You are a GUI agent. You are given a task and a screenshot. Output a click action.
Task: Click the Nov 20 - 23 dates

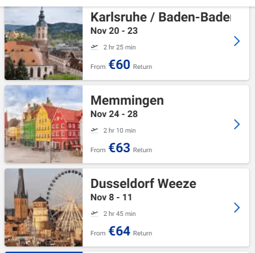click(114, 31)
